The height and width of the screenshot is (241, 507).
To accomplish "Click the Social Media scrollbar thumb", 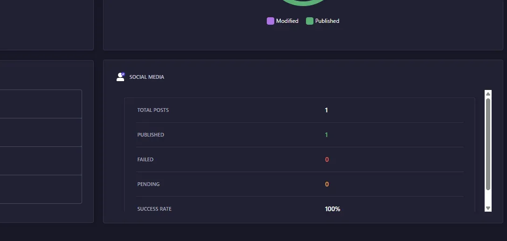I will [x=488, y=144].
